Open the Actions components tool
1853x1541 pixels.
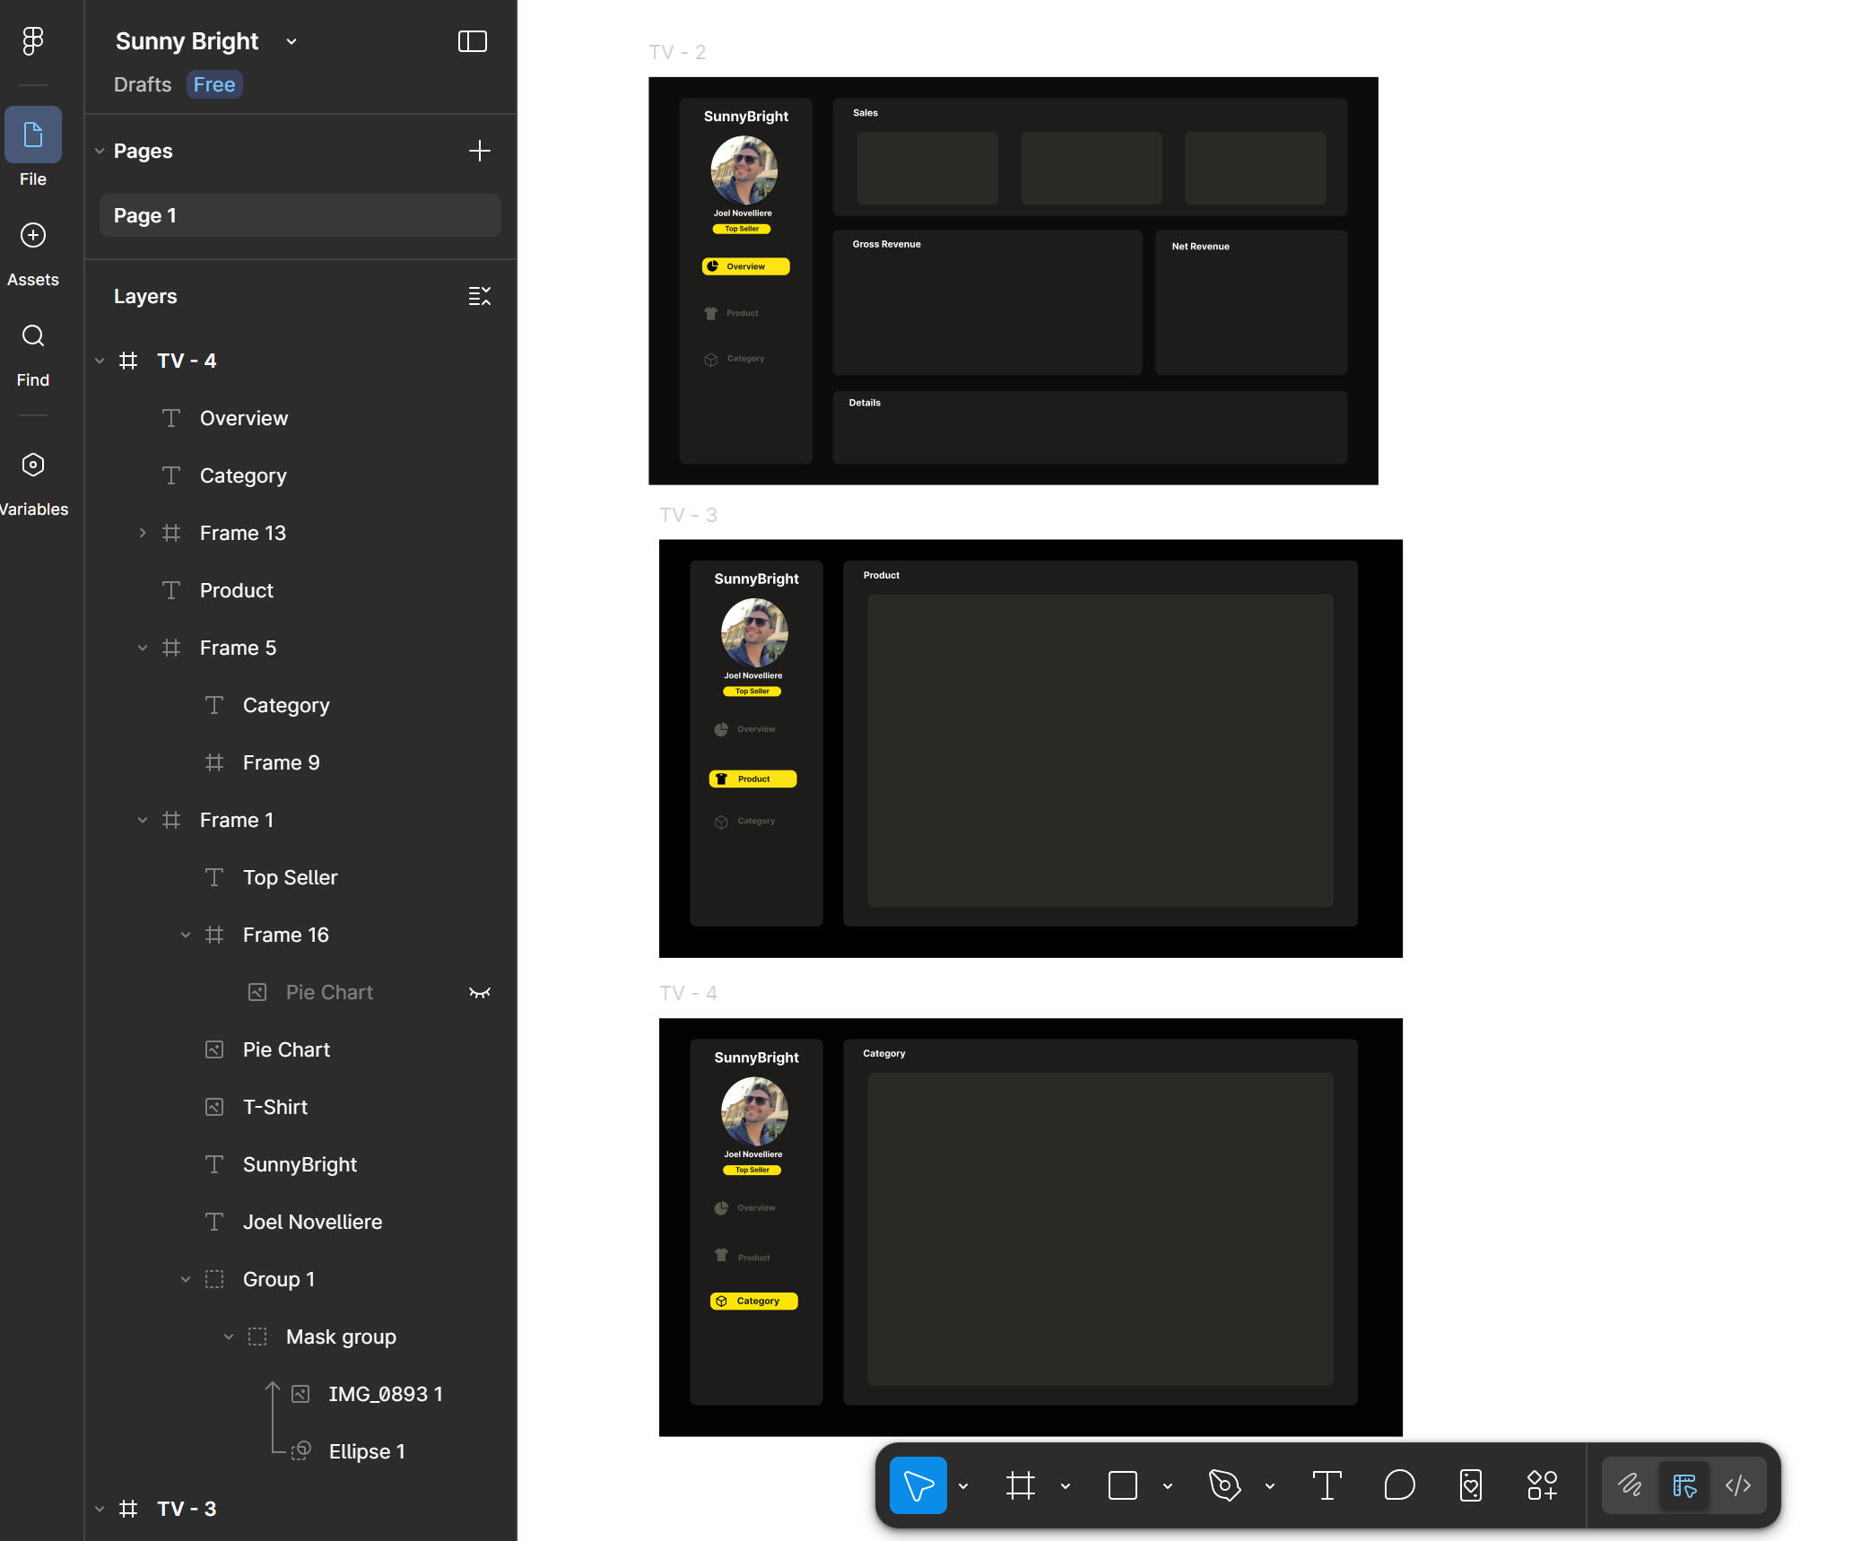[1542, 1485]
